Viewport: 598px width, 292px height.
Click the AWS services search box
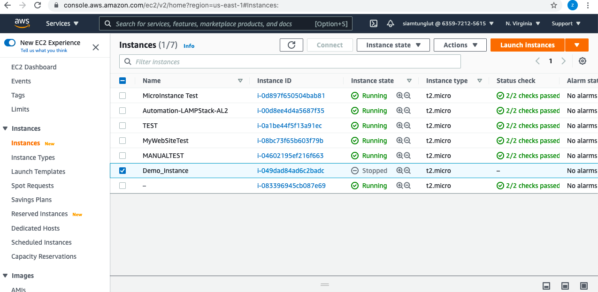click(226, 23)
